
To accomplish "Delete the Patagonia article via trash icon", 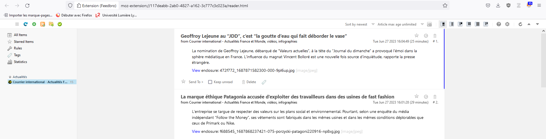I will (435, 97).
